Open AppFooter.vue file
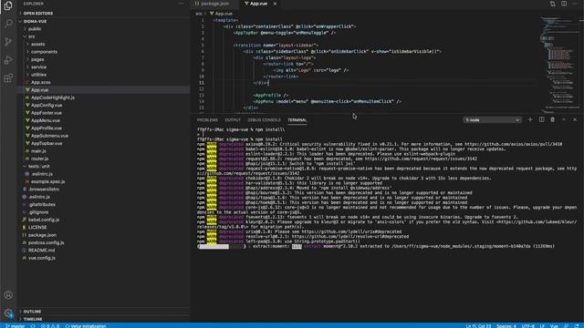 [47, 113]
